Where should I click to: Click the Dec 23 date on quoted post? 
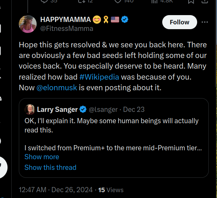[134, 109]
